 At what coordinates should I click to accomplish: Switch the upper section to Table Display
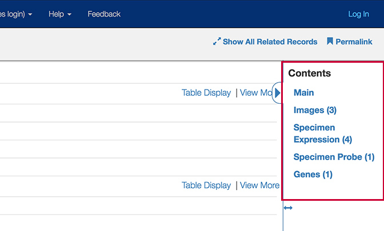coord(206,93)
